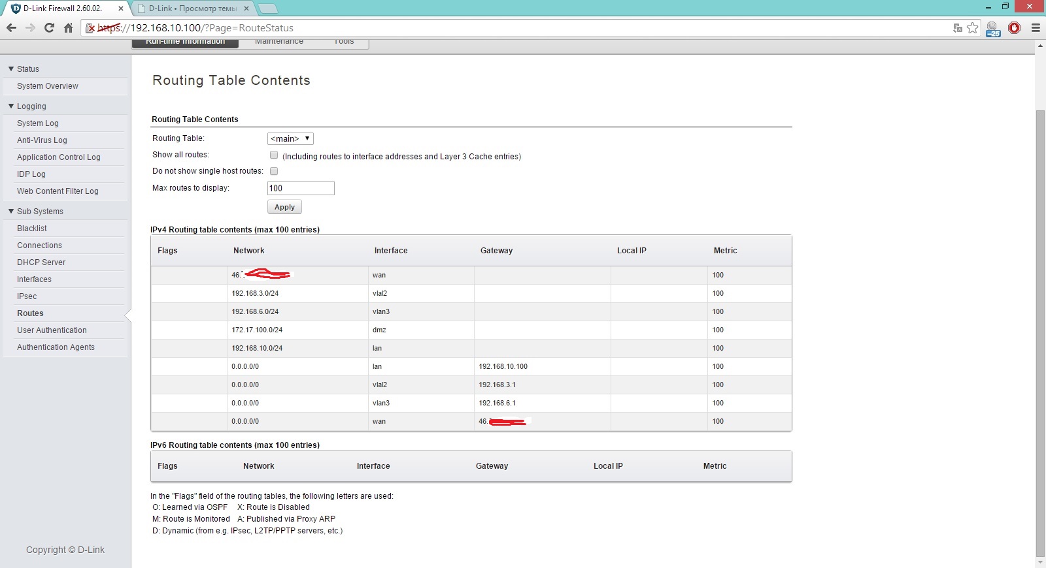1046x568 pixels.
Task: Enable the Show all routes checkbox
Action: pyautogui.click(x=274, y=155)
